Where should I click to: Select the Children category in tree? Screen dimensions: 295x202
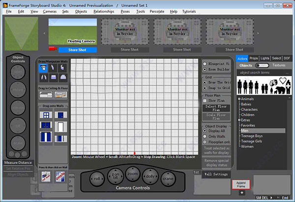point(248,115)
